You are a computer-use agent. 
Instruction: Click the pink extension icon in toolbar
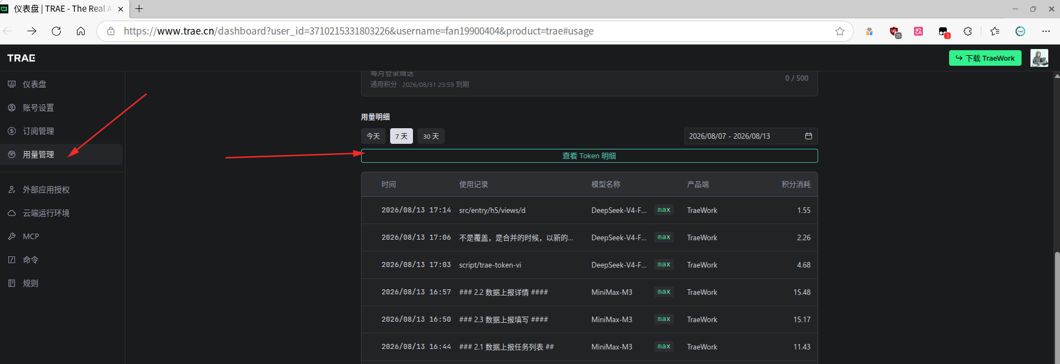point(918,31)
